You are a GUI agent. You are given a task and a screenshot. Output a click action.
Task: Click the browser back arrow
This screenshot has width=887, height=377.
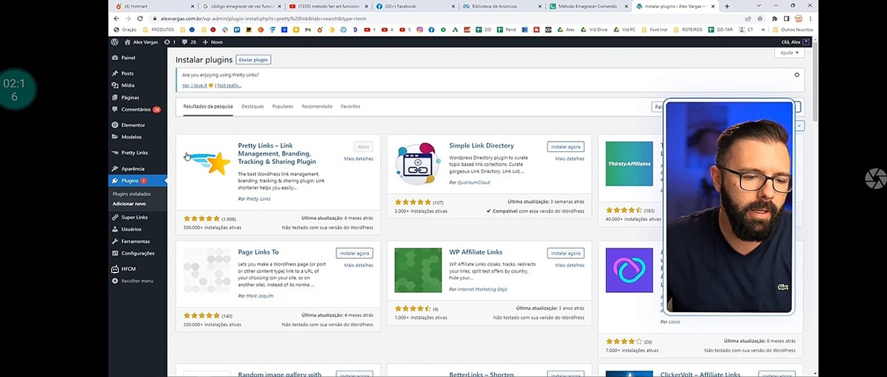coord(116,18)
